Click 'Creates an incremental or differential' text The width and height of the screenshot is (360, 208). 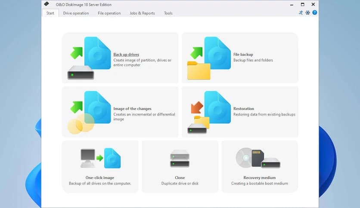[144, 116]
